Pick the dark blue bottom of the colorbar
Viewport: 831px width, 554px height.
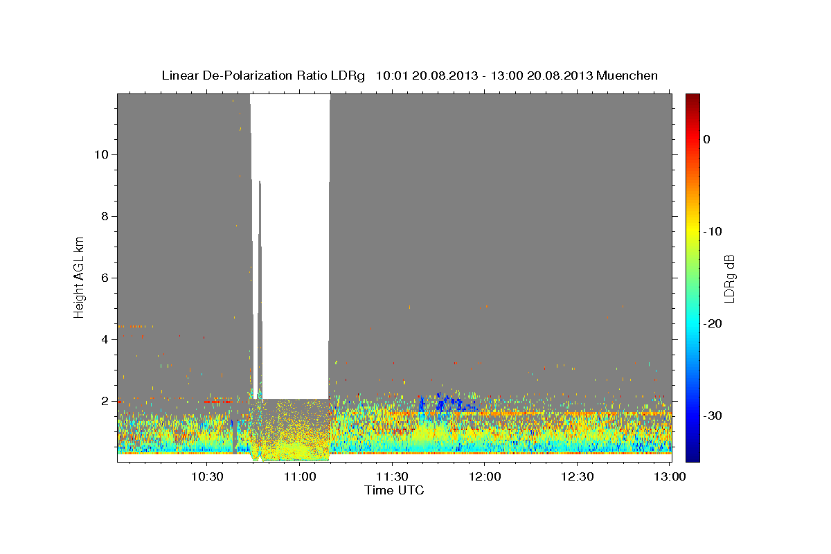[692, 456]
